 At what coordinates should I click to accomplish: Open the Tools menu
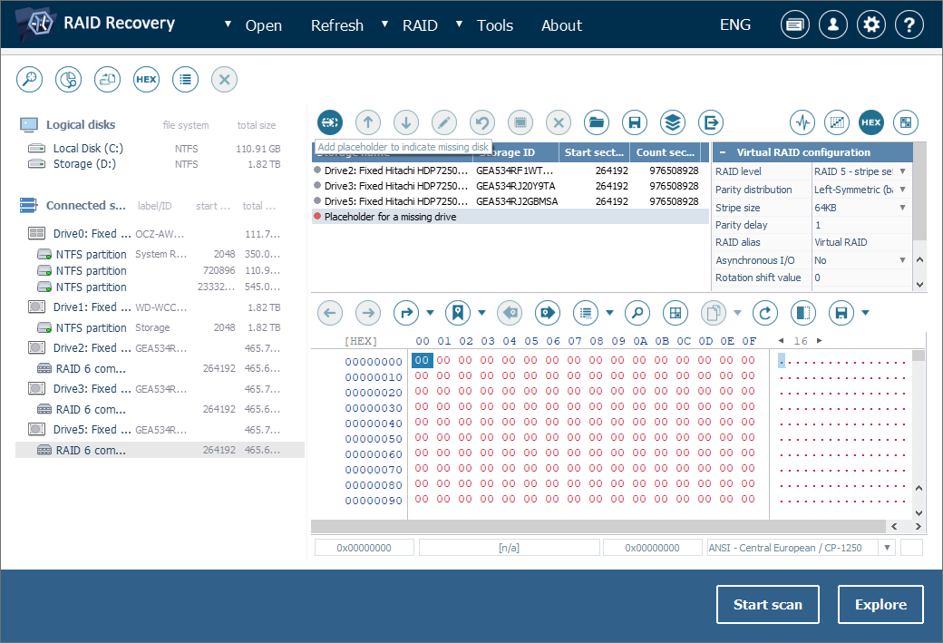click(494, 25)
